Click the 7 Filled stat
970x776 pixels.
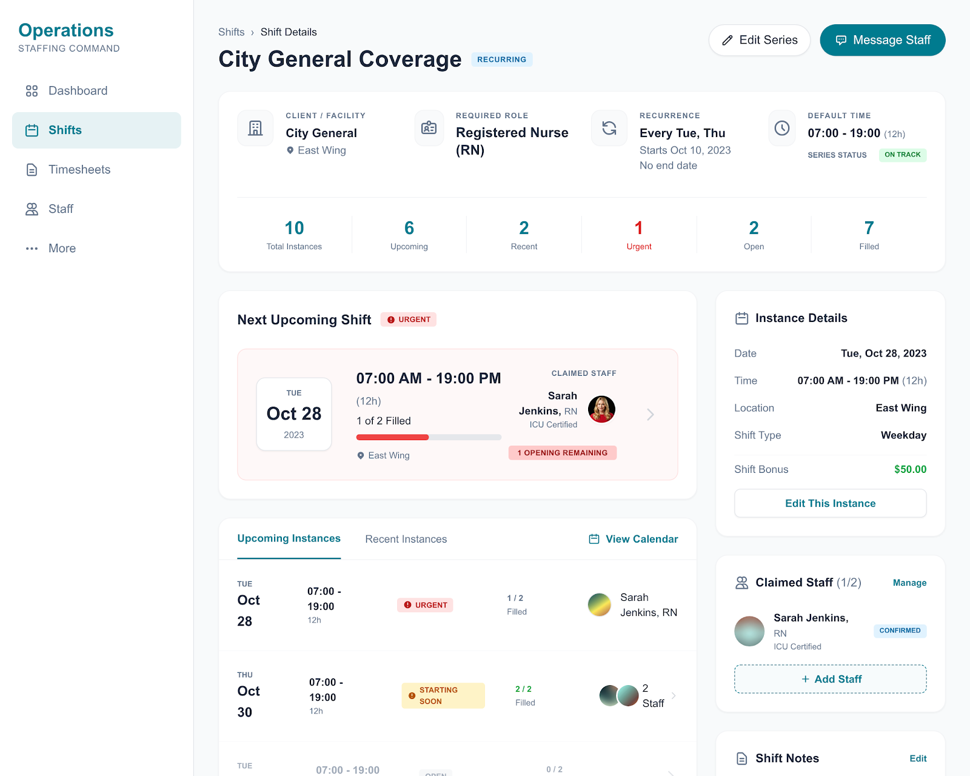click(x=869, y=235)
